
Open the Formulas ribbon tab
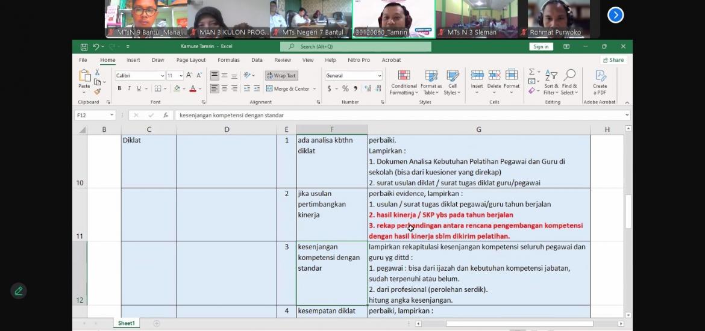(228, 60)
